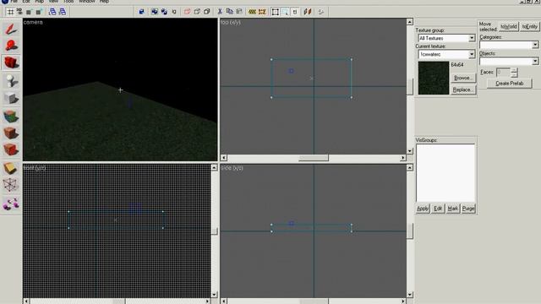Select the Magnify tool (red ball)
541x304 pixels.
[x=11, y=46]
